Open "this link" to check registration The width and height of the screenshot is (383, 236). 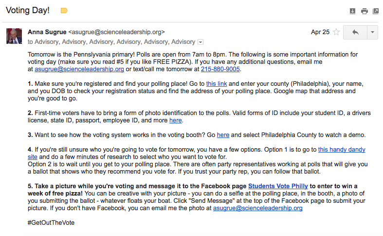pyautogui.click(x=216, y=84)
